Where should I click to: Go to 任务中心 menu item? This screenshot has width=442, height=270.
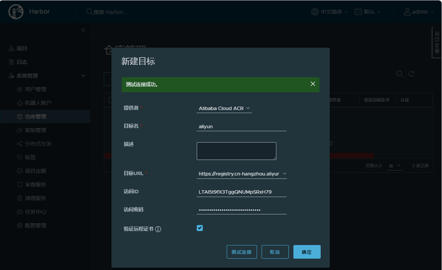point(36,212)
